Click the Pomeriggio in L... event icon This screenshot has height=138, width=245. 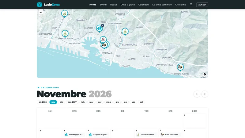66,135
